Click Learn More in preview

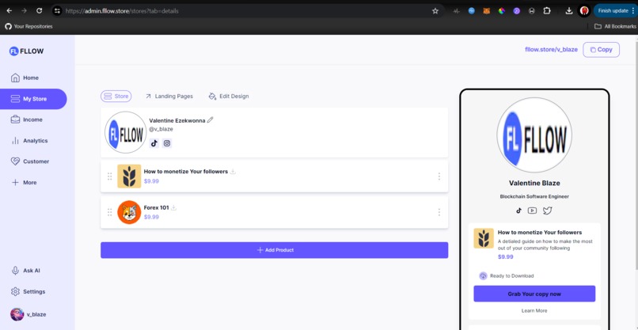(534, 310)
